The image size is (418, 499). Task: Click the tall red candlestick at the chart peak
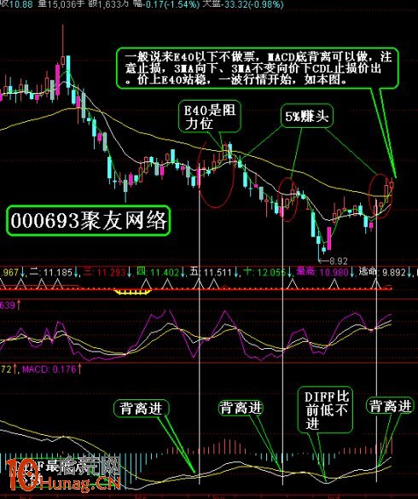point(63,45)
